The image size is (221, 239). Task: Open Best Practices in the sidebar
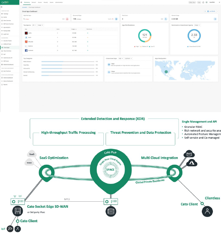tap(7, 71)
